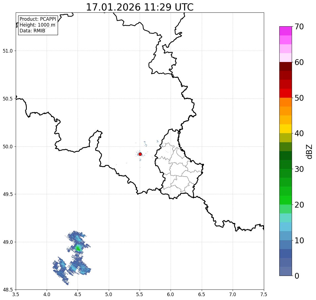Click longitude axis label 5.0

[x=109, y=294]
